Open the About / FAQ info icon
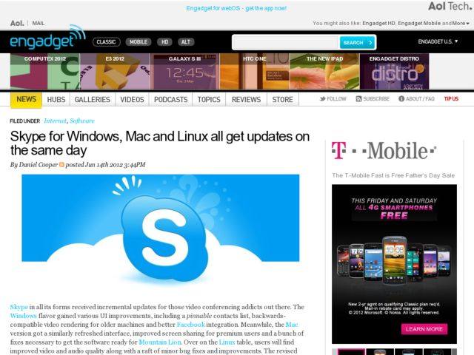This screenshot has width=474, height=355. point(401,98)
